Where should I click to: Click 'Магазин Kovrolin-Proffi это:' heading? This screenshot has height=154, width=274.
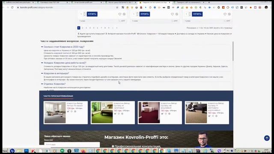[x=136, y=137]
